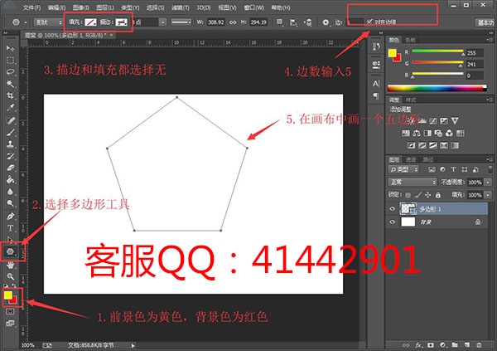This screenshot has width=497, height=351.
Task: Select the Healing Brush tool
Action: 10,120
